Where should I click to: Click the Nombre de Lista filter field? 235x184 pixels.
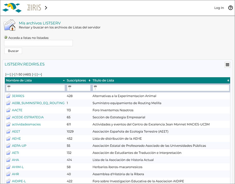click(x=35, y=88)
